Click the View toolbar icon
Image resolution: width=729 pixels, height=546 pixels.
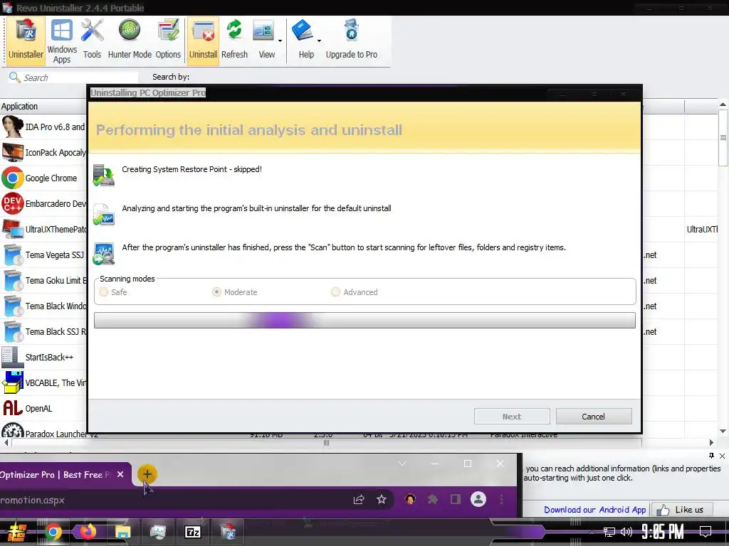point(265,41)
